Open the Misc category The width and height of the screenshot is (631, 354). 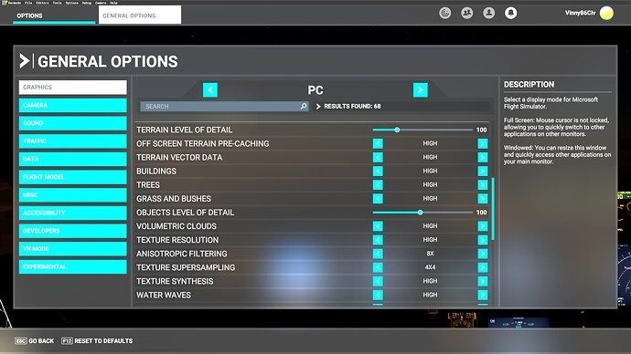(x=73, y=195)
